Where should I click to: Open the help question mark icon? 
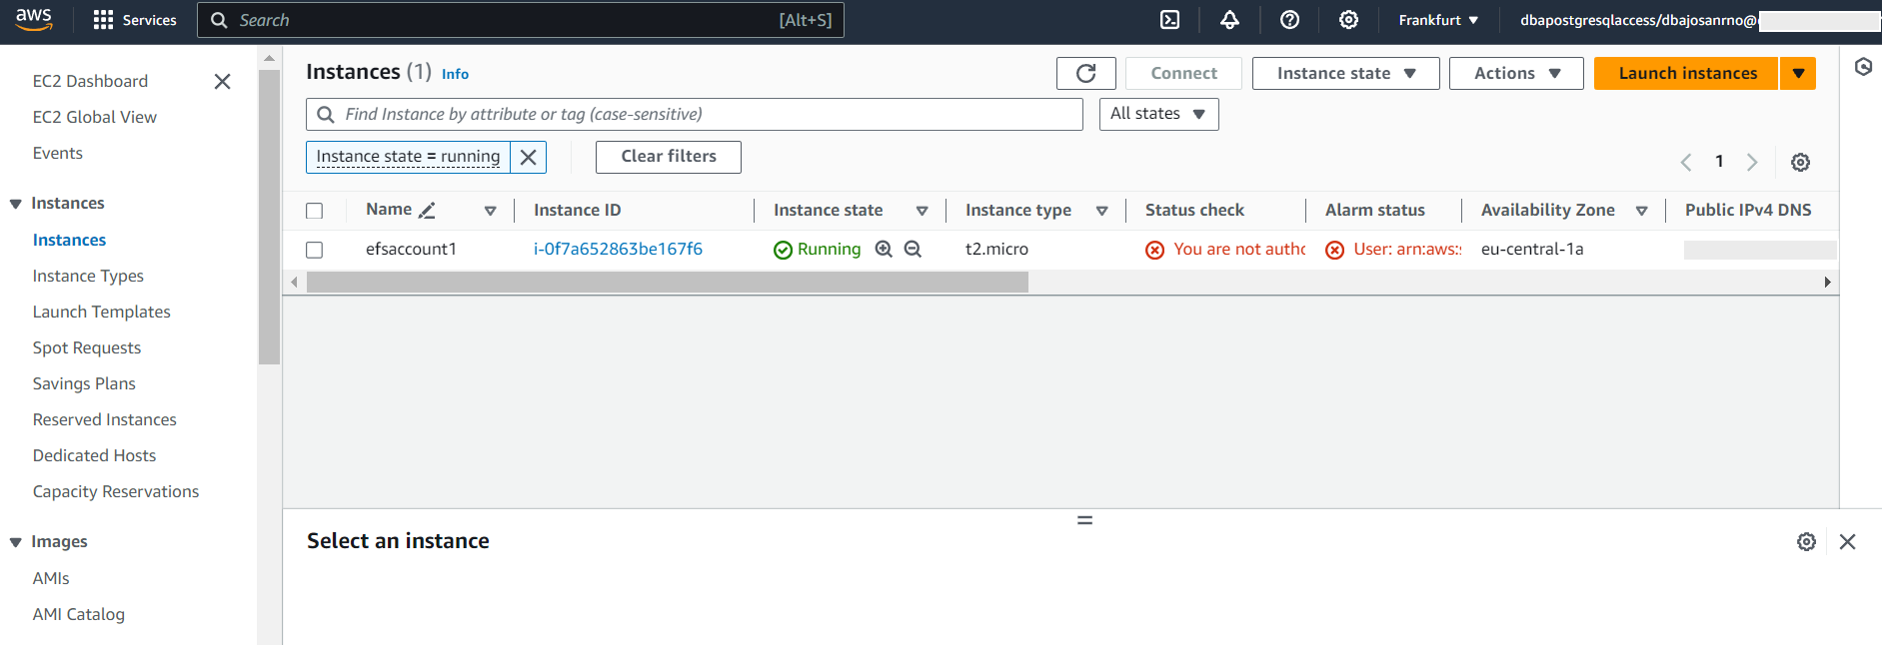(1289, 20)
